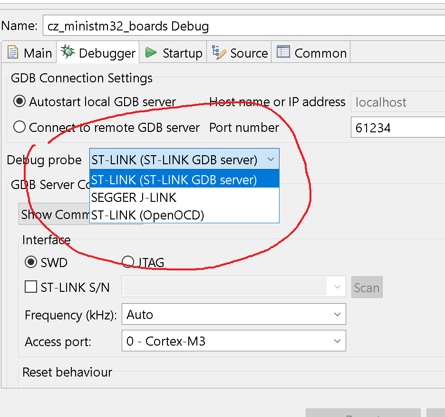Edit the configuration Name field

[x=244, y=26]
